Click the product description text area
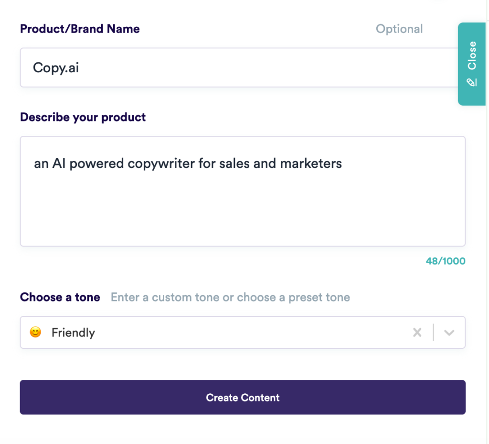This screenshot has height=444, width=489. coord(239,191)
